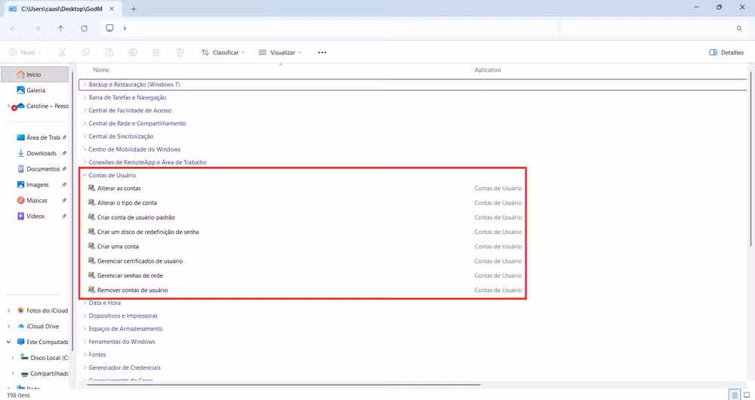This screenshot has height=400, width=755.
Task: Open Criar uma conta item
Action: [x=118, y=247]
